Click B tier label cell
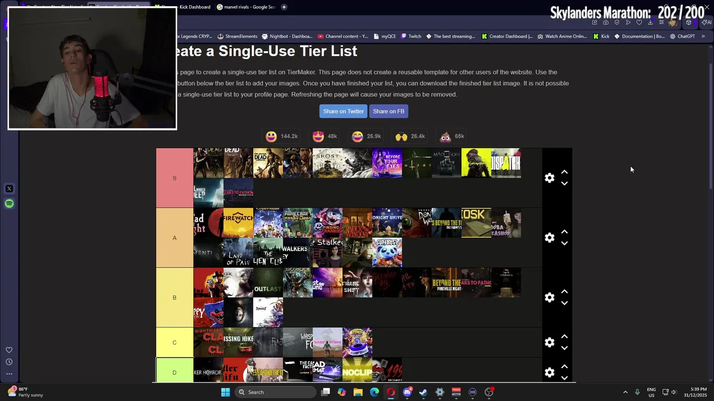 point(175,297)
